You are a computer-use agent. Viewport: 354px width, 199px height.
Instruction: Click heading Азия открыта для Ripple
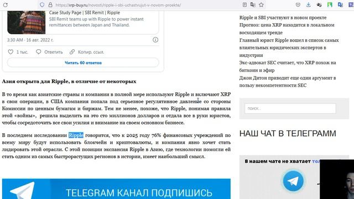(69, 81)
